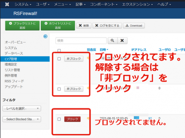
Task: Click the Joomla logo icon
Action: pyautogui.click(x=7, y=4)
